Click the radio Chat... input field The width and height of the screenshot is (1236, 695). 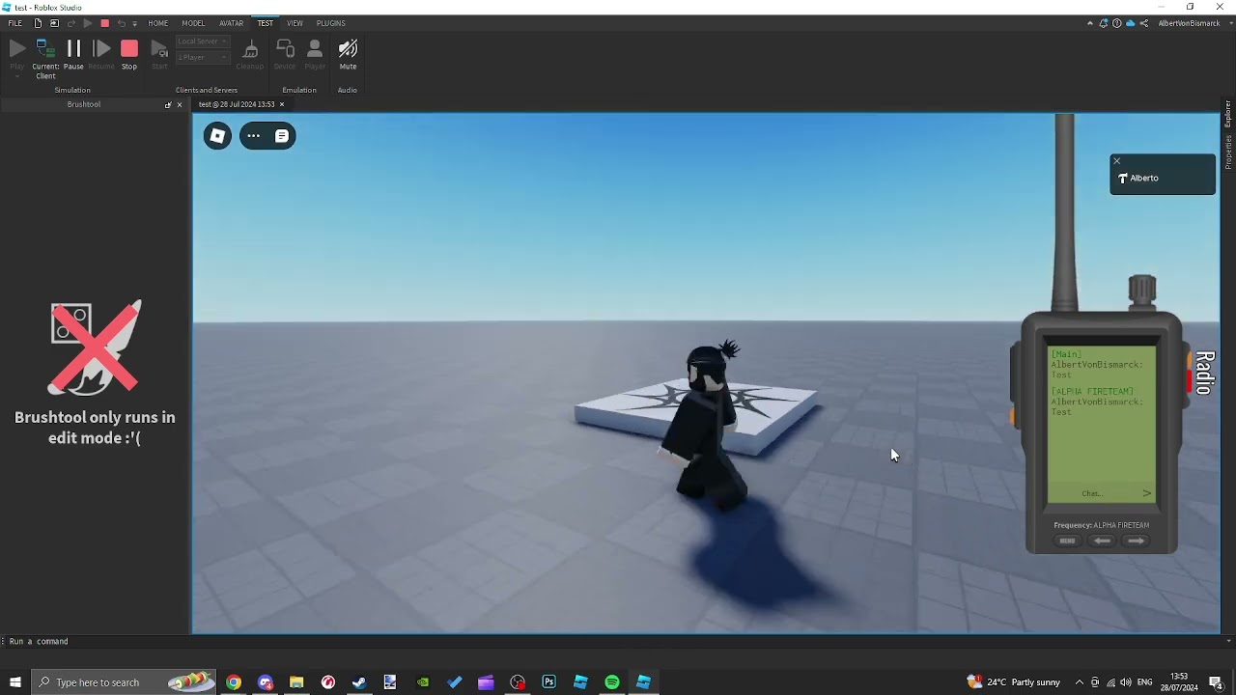coord(1093,493)
